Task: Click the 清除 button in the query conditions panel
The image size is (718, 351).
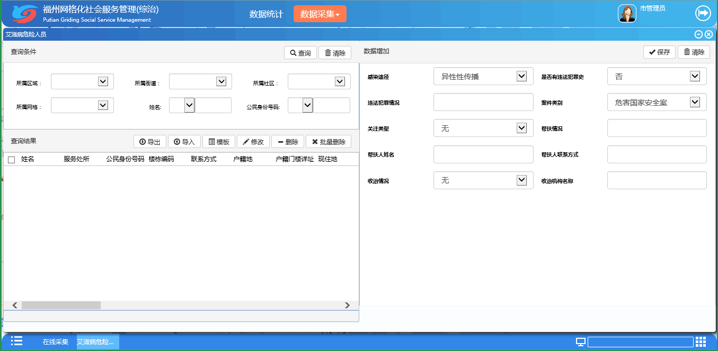Action: click(x=334, y=52)
